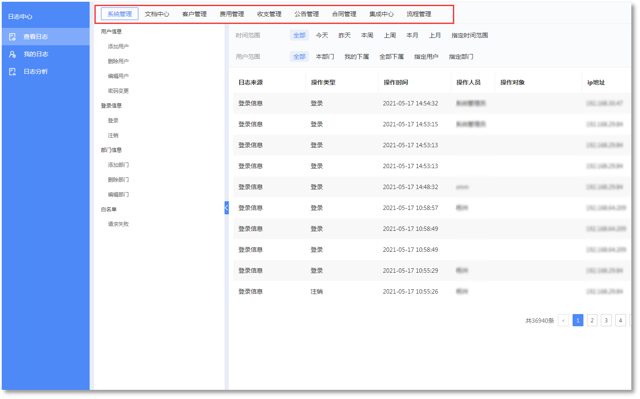Select log row at 2021-05-17 10:58:57

click(432, 208)
